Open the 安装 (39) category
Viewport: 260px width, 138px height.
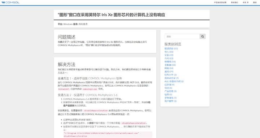[x=169, y=55]
